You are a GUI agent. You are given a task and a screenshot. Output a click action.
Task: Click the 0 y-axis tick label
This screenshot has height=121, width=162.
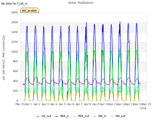coord(17,101)
